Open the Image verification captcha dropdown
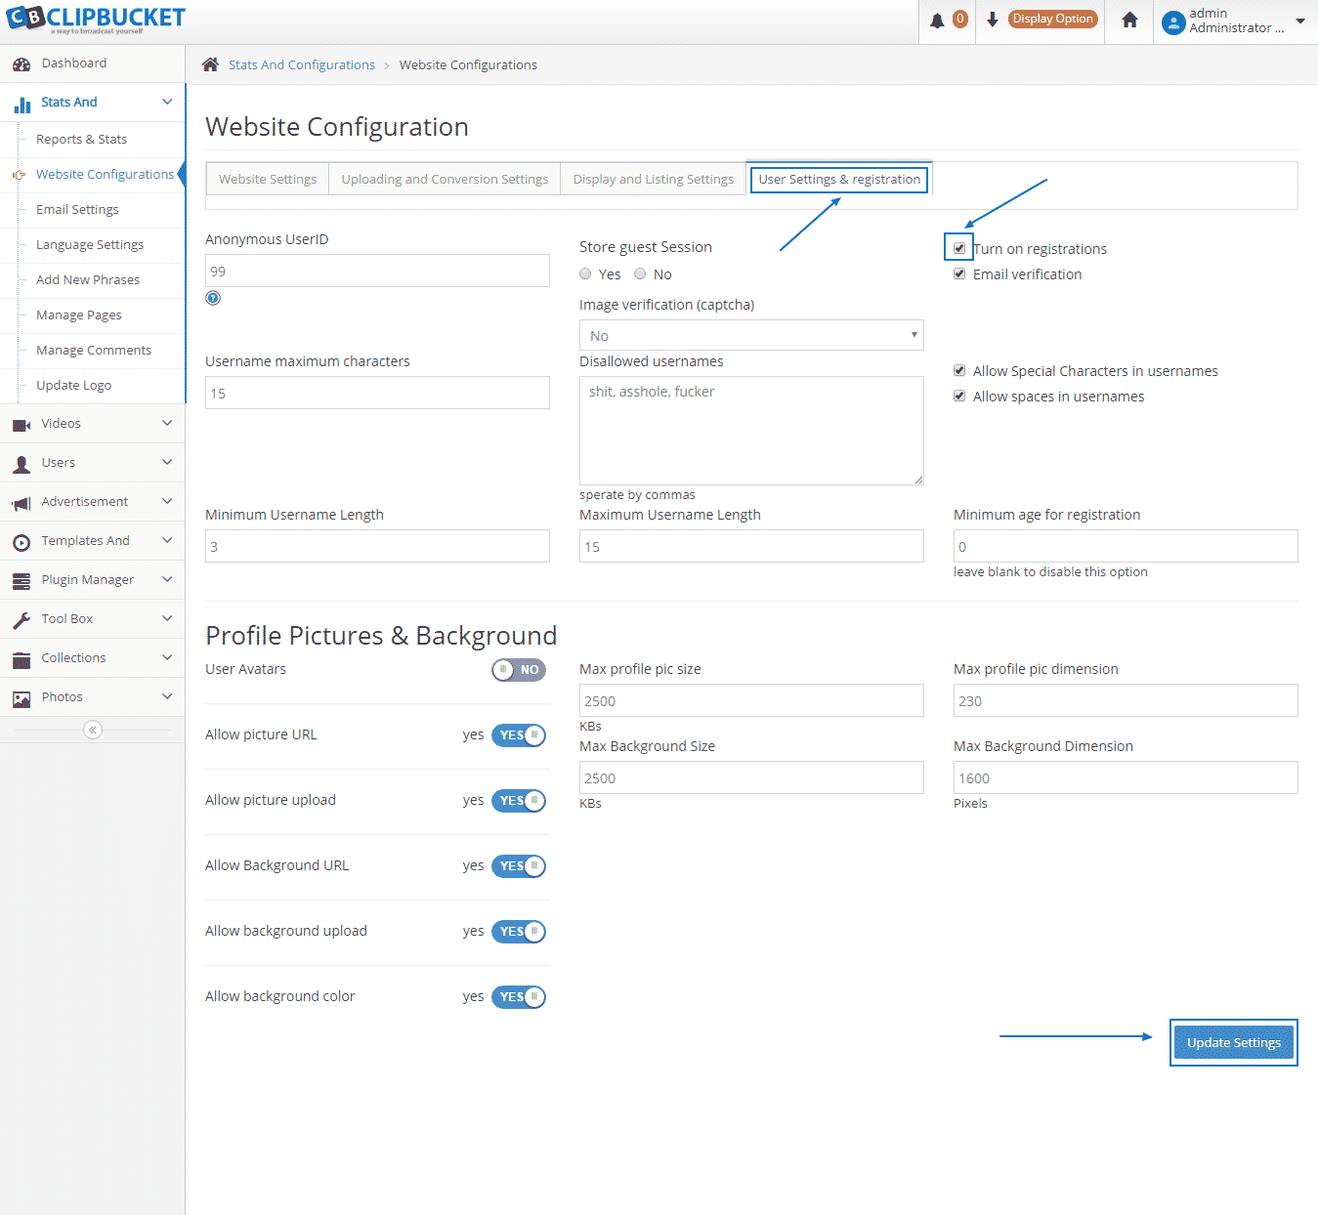 [750, 335]
